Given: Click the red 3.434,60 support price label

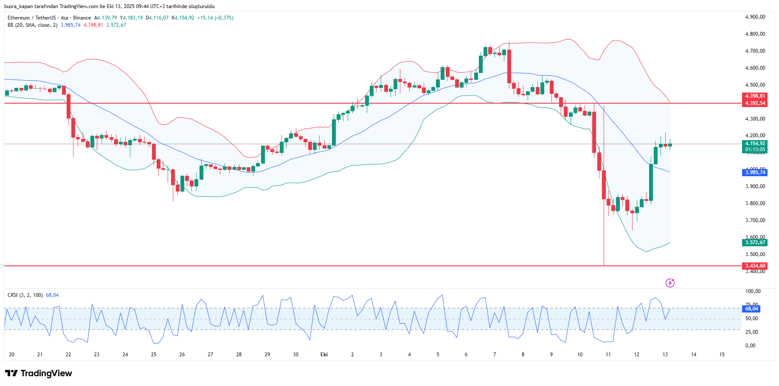Looking at the screenshot, I should pos(755,266).
